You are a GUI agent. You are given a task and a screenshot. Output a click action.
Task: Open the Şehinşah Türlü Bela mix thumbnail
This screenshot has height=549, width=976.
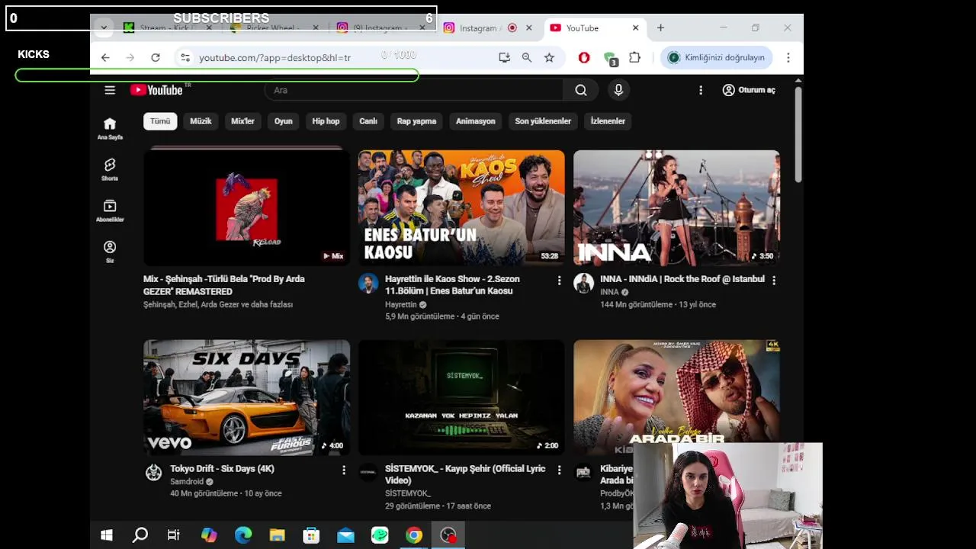click(x=247, y=207)
